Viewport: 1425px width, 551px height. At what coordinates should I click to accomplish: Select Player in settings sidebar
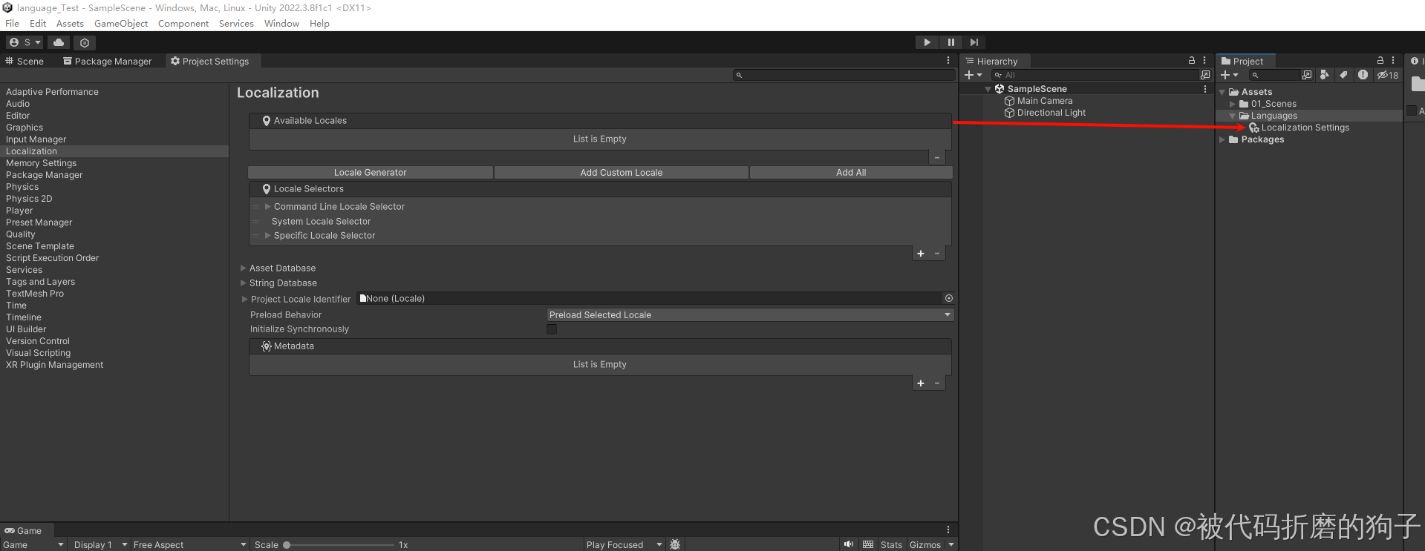point(19,211)
